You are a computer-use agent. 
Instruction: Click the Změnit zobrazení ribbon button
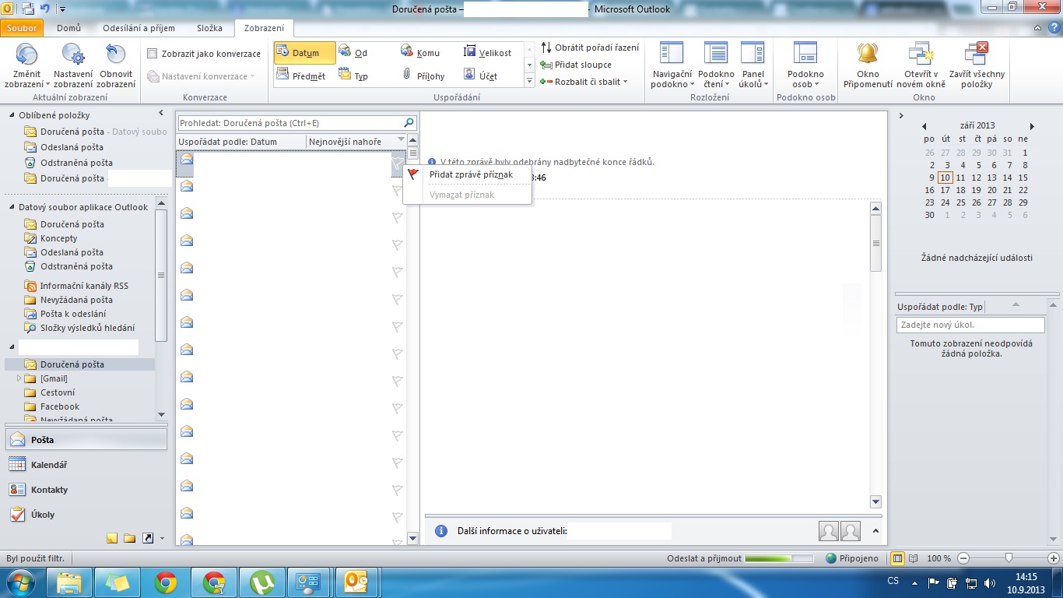27,65
